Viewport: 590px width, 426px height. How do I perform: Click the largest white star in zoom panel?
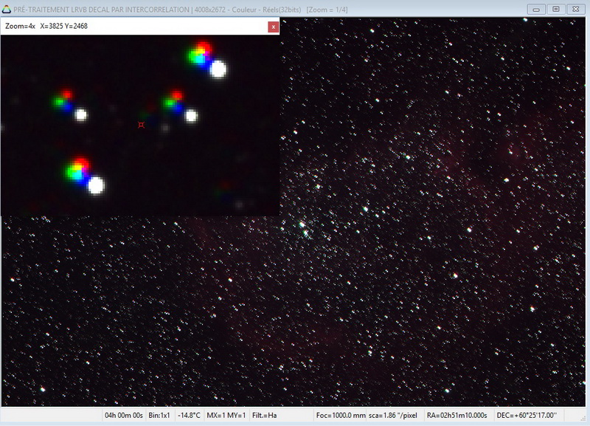click(x=218, y=69)
